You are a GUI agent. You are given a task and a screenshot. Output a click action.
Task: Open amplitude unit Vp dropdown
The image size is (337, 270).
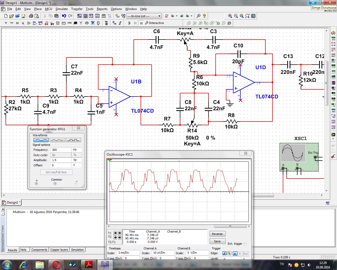(x=76, y=160)
